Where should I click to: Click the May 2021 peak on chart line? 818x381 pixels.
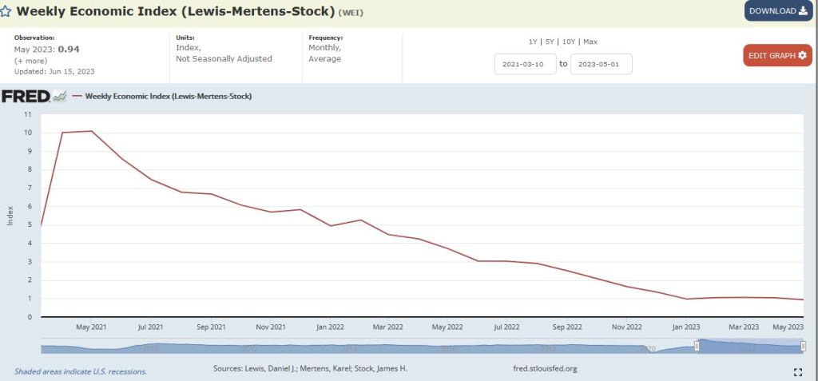pos(92,131)
